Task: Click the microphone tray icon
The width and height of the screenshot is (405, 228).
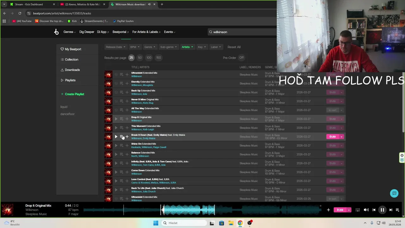Action: coord(372,223)
